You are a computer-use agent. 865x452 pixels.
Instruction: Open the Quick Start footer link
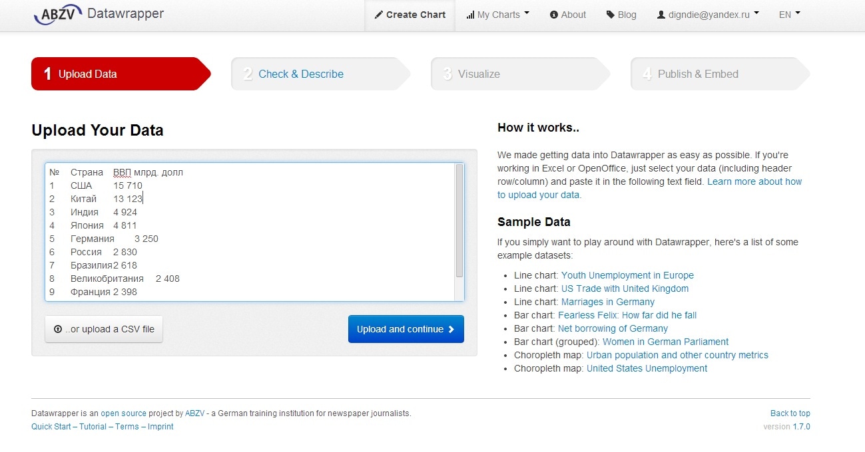point(51,427)
